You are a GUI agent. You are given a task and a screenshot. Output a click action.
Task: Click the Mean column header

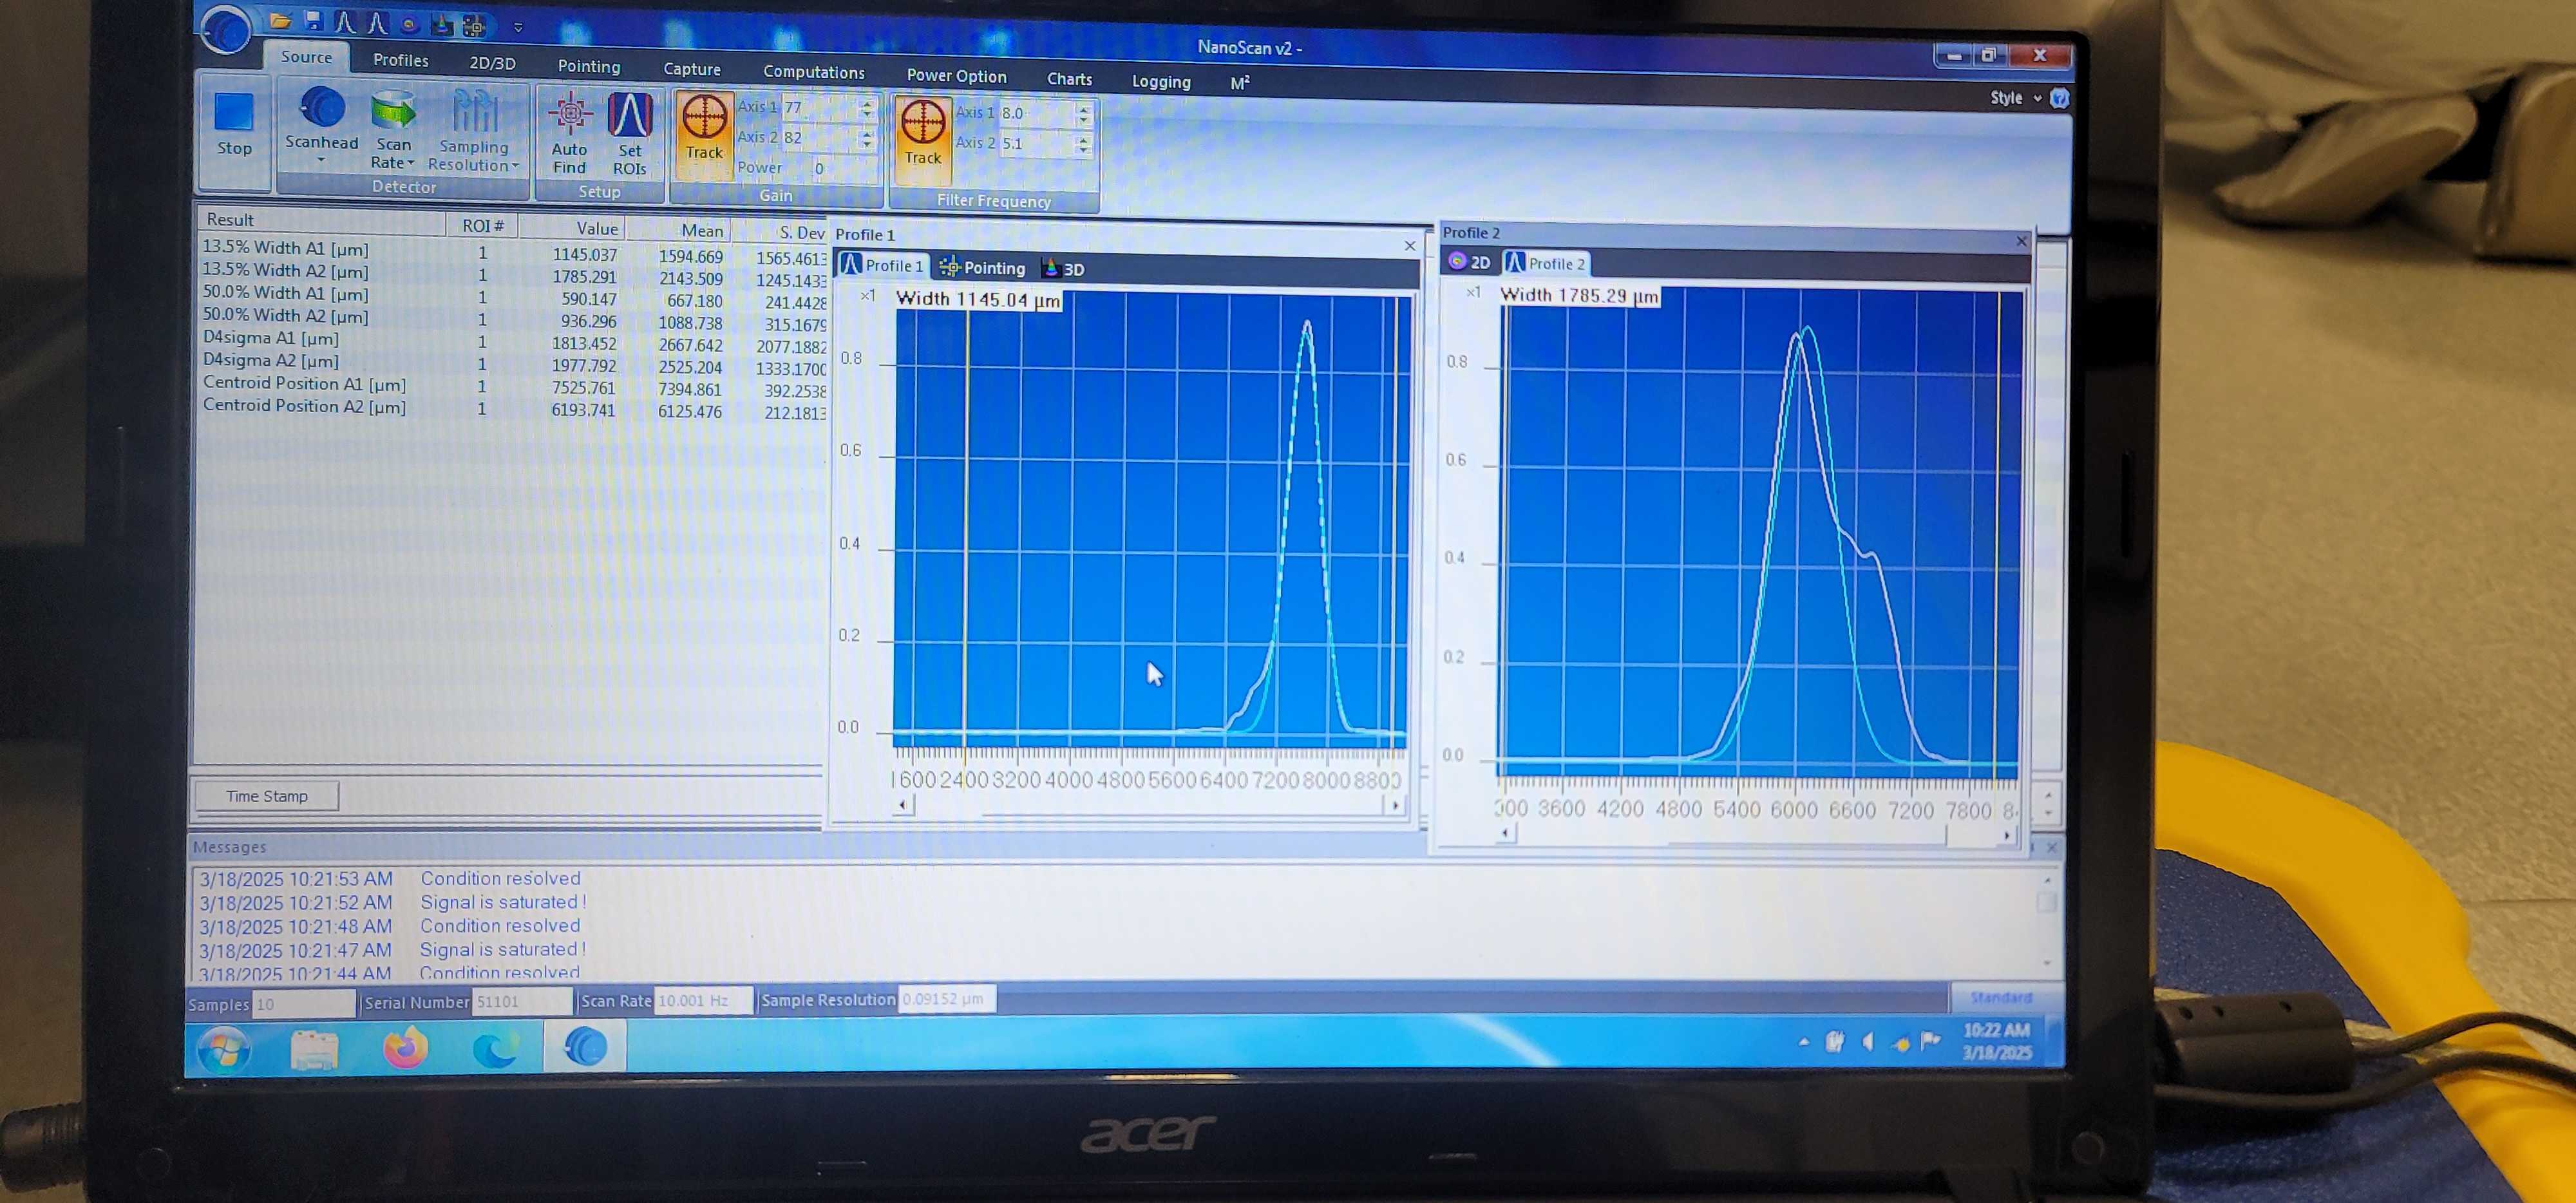pyautogui.click(x=679, y=230)
